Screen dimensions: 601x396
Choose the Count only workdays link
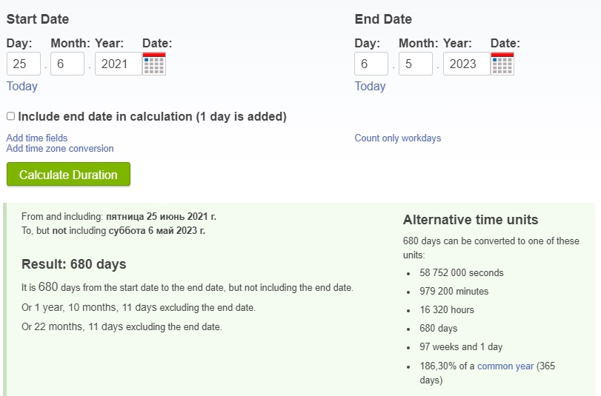pos(398,138)
